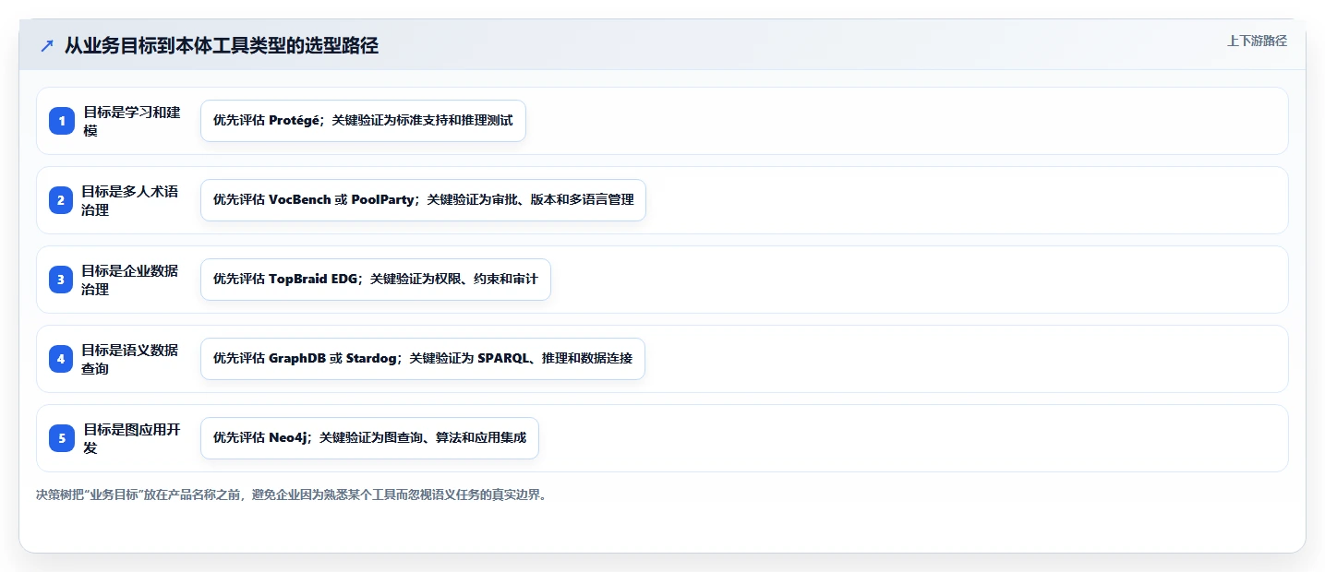Click the label 目标是学习和建模
1325x572 pixels.
pos(132,121)
